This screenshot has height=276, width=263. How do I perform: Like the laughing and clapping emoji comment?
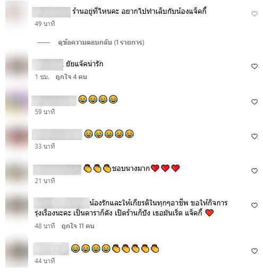(x=254, y=251)
